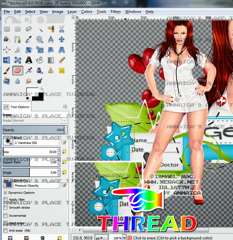Open the Layer menu
Screen dimensions: 233x240
click(x=72, y=12)
